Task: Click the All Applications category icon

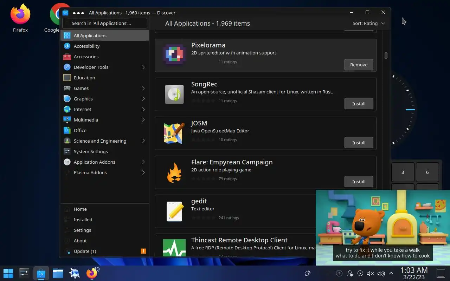Action: (x=67, y=35)
